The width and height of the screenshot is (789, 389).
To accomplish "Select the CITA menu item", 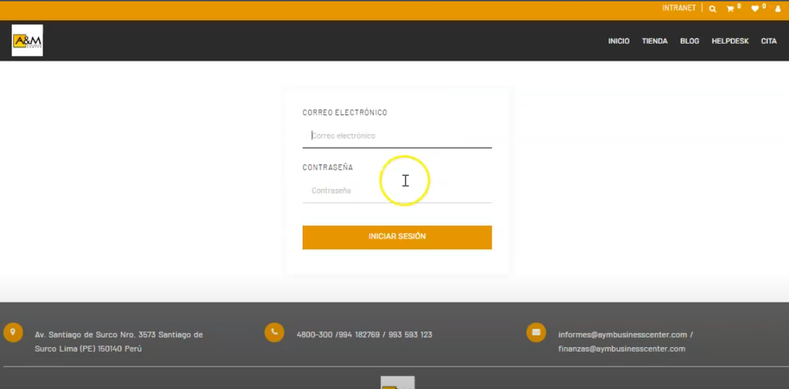I will 768,41.
